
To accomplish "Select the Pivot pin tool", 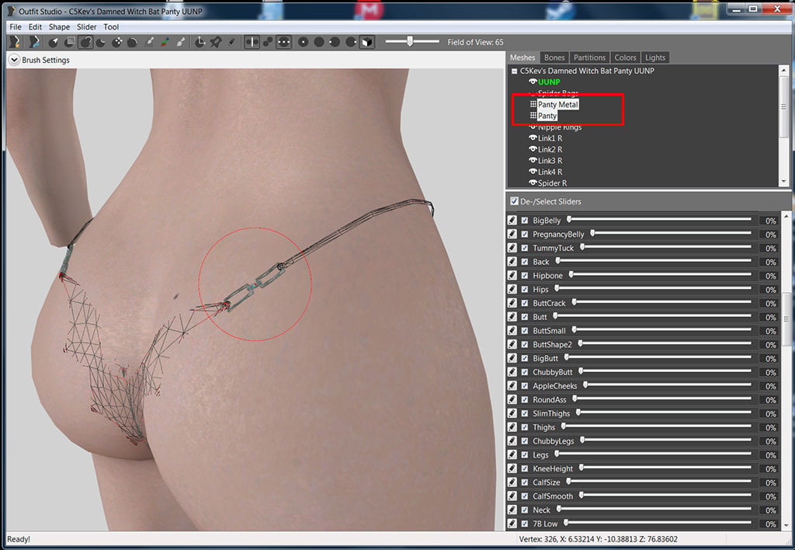I will tap(216, 42).
